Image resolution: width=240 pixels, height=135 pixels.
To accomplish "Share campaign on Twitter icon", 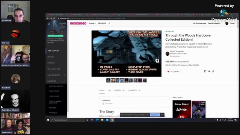I will (x=209, y=71).
